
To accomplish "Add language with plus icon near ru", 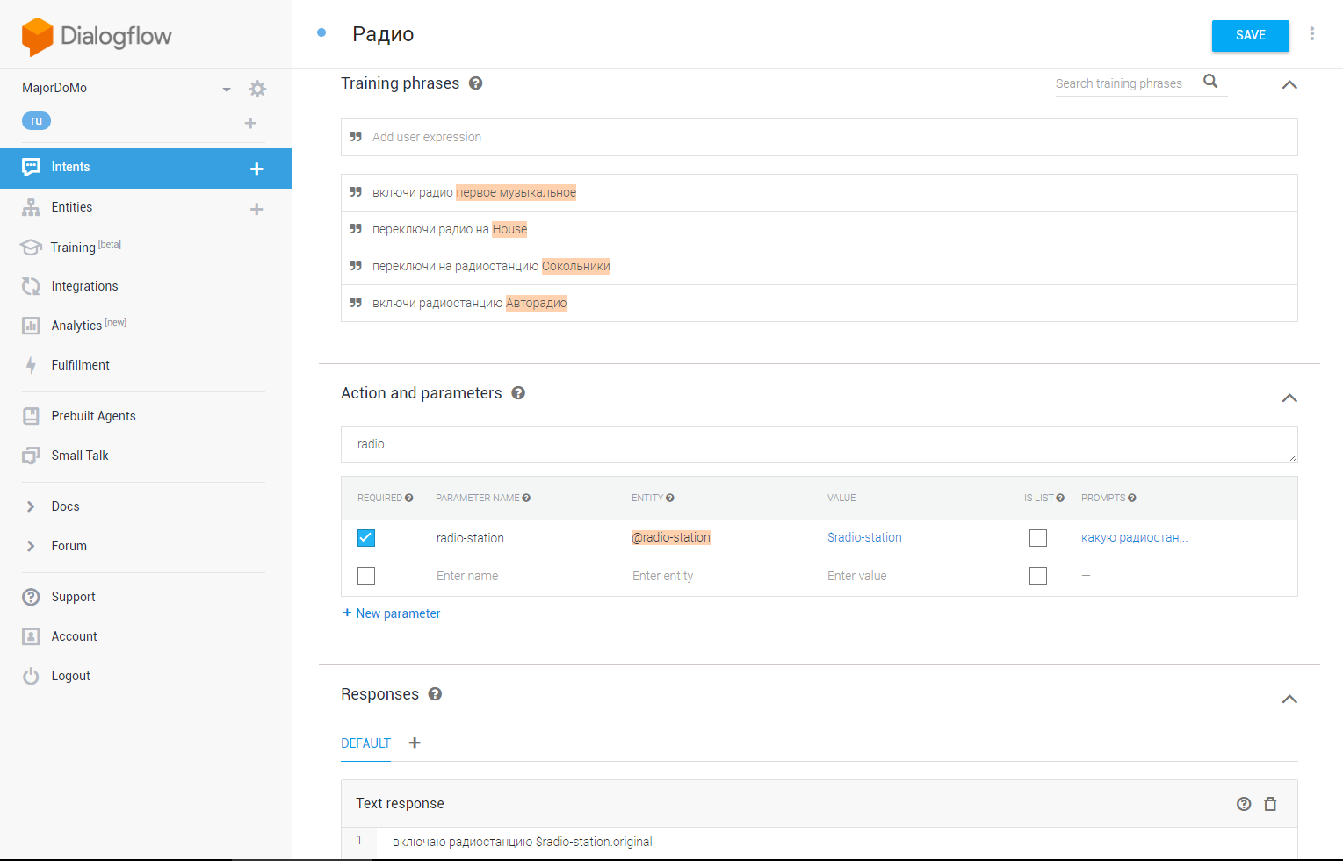I will click(x=250, y=123).
